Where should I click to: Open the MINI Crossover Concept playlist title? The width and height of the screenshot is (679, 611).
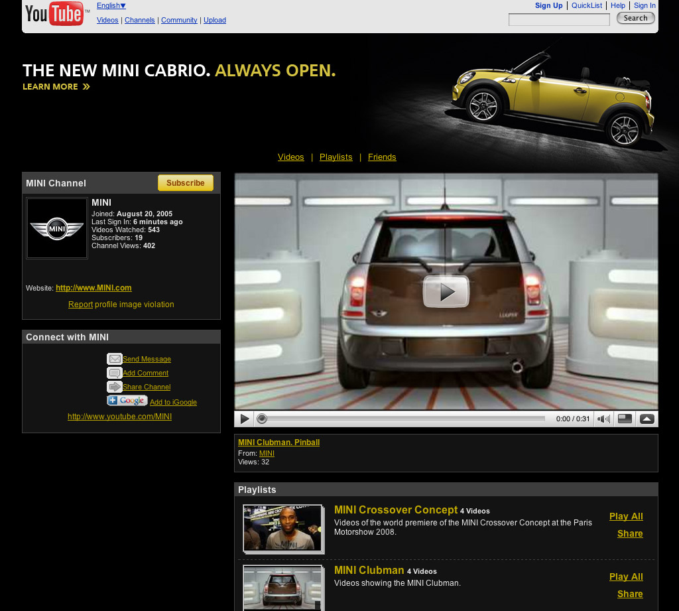396,510
